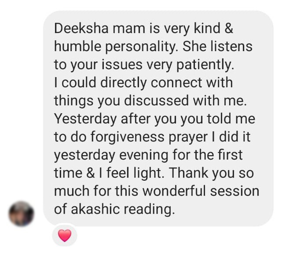Viewport: 293px width, 257px height.
Task: Click the word "Yesterday" starting a sentence
Action: point(85,119)
